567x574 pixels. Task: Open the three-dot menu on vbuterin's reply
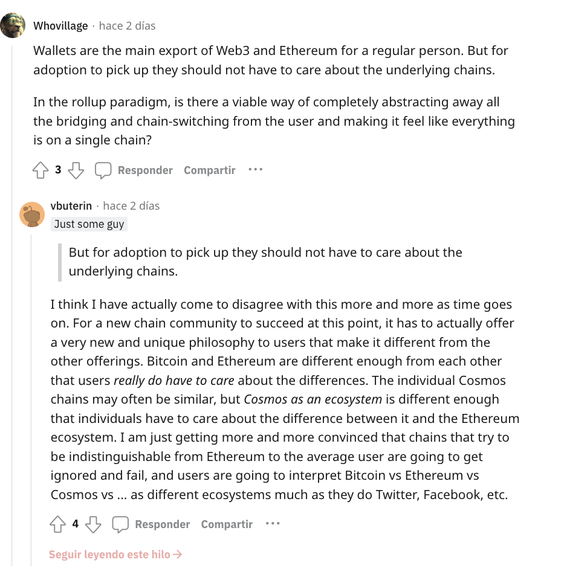273,524
